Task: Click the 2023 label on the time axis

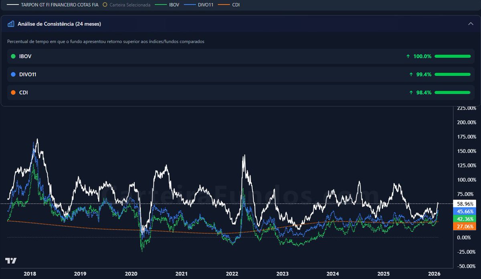Action: click(x=282, y=274)
